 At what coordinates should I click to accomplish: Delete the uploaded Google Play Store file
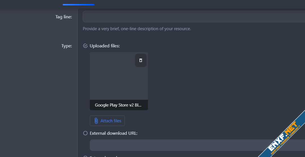coord(141,60)
